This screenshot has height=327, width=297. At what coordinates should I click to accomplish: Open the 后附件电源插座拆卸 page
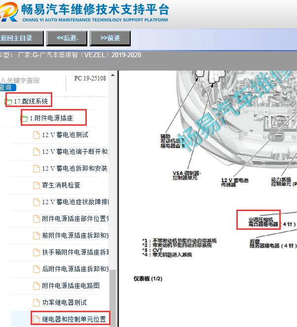(75, 269)
